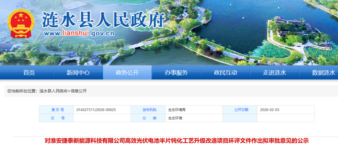
Task: Open the 首页 navigation tab
Action: (x=29, y=73)
